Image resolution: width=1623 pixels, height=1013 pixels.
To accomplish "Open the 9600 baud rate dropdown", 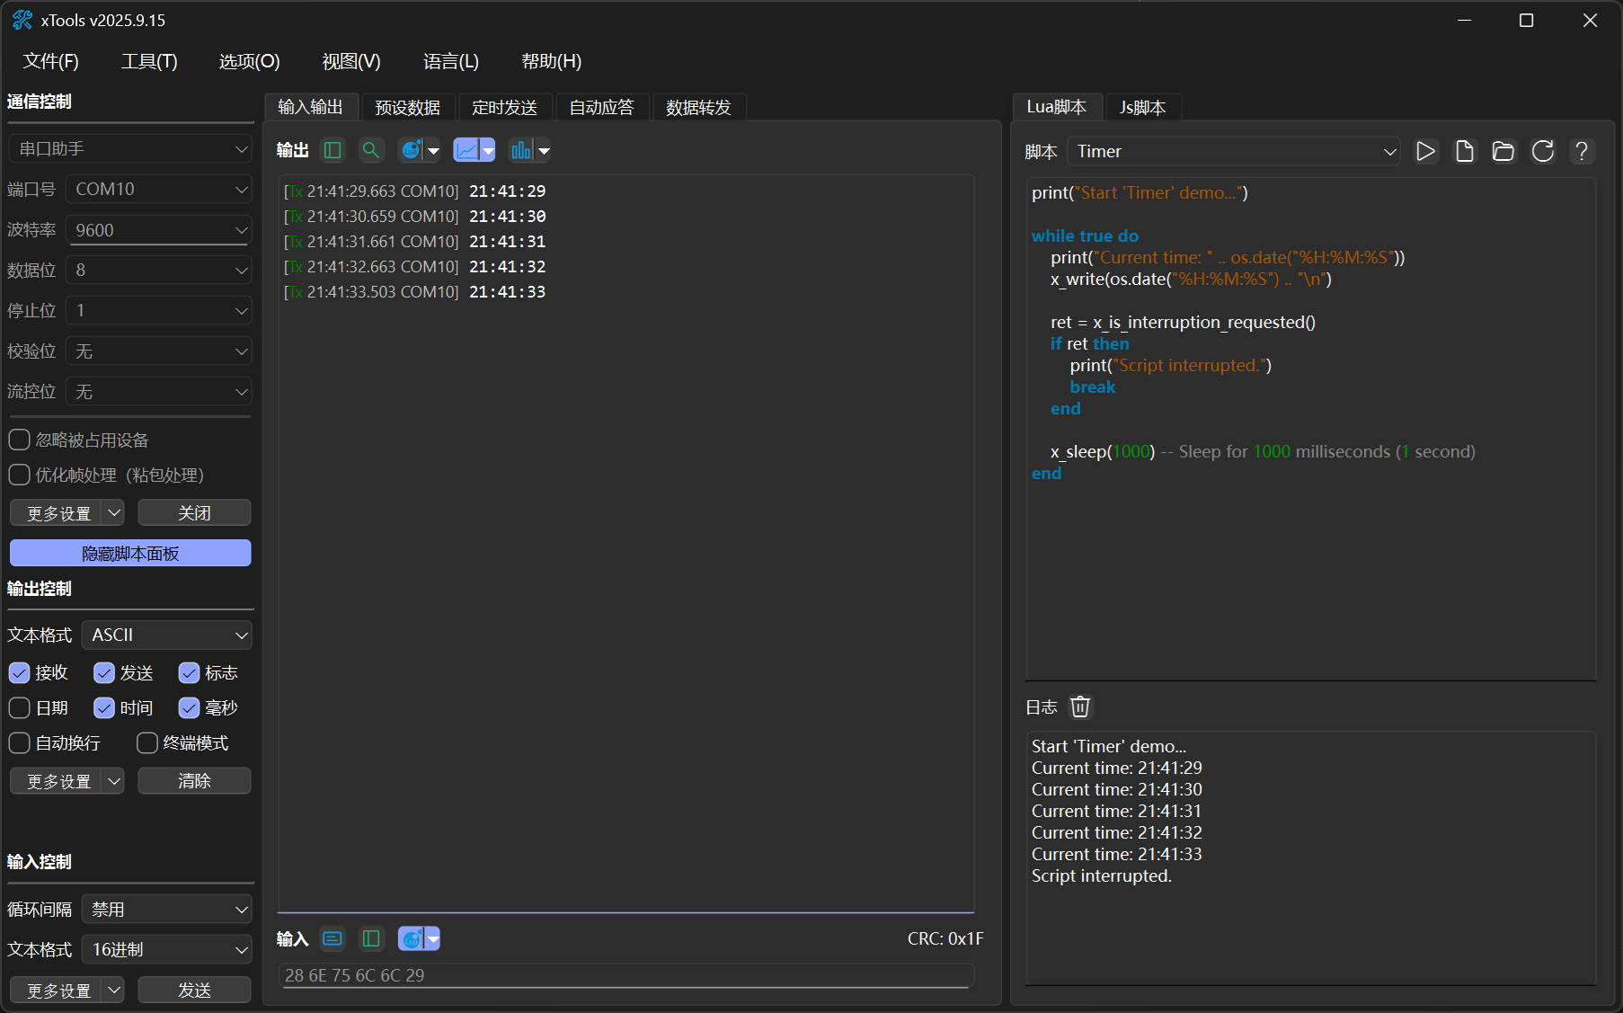I will [159, 230].
